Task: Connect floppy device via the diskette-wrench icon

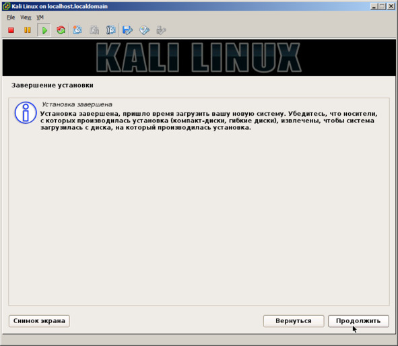Action: click(x=127, y=30)
